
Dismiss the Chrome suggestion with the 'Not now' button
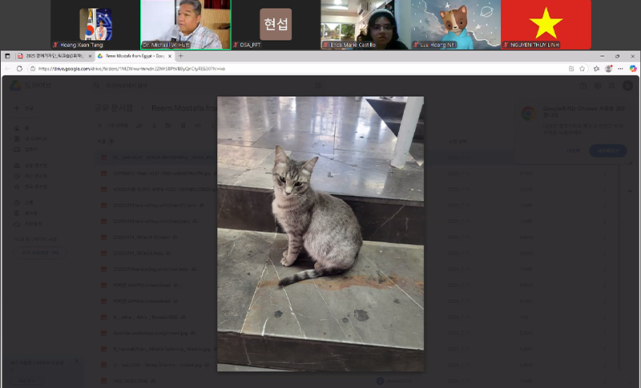click(574, 150)
